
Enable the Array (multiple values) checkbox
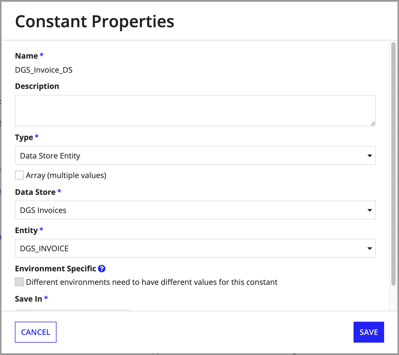(19, 175)
